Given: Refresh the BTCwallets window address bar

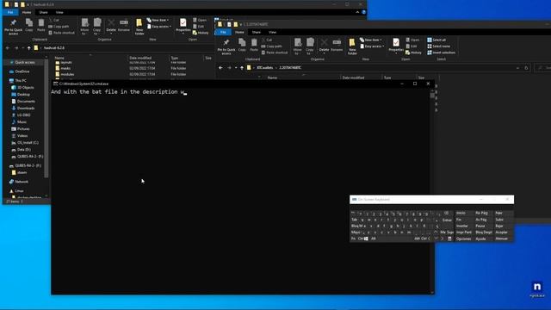Looking at the screenshot, I should click(526, 68).
